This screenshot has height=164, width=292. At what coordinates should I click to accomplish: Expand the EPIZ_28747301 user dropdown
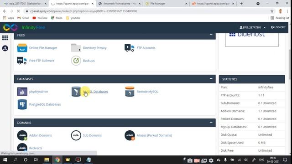pos(252,27)
